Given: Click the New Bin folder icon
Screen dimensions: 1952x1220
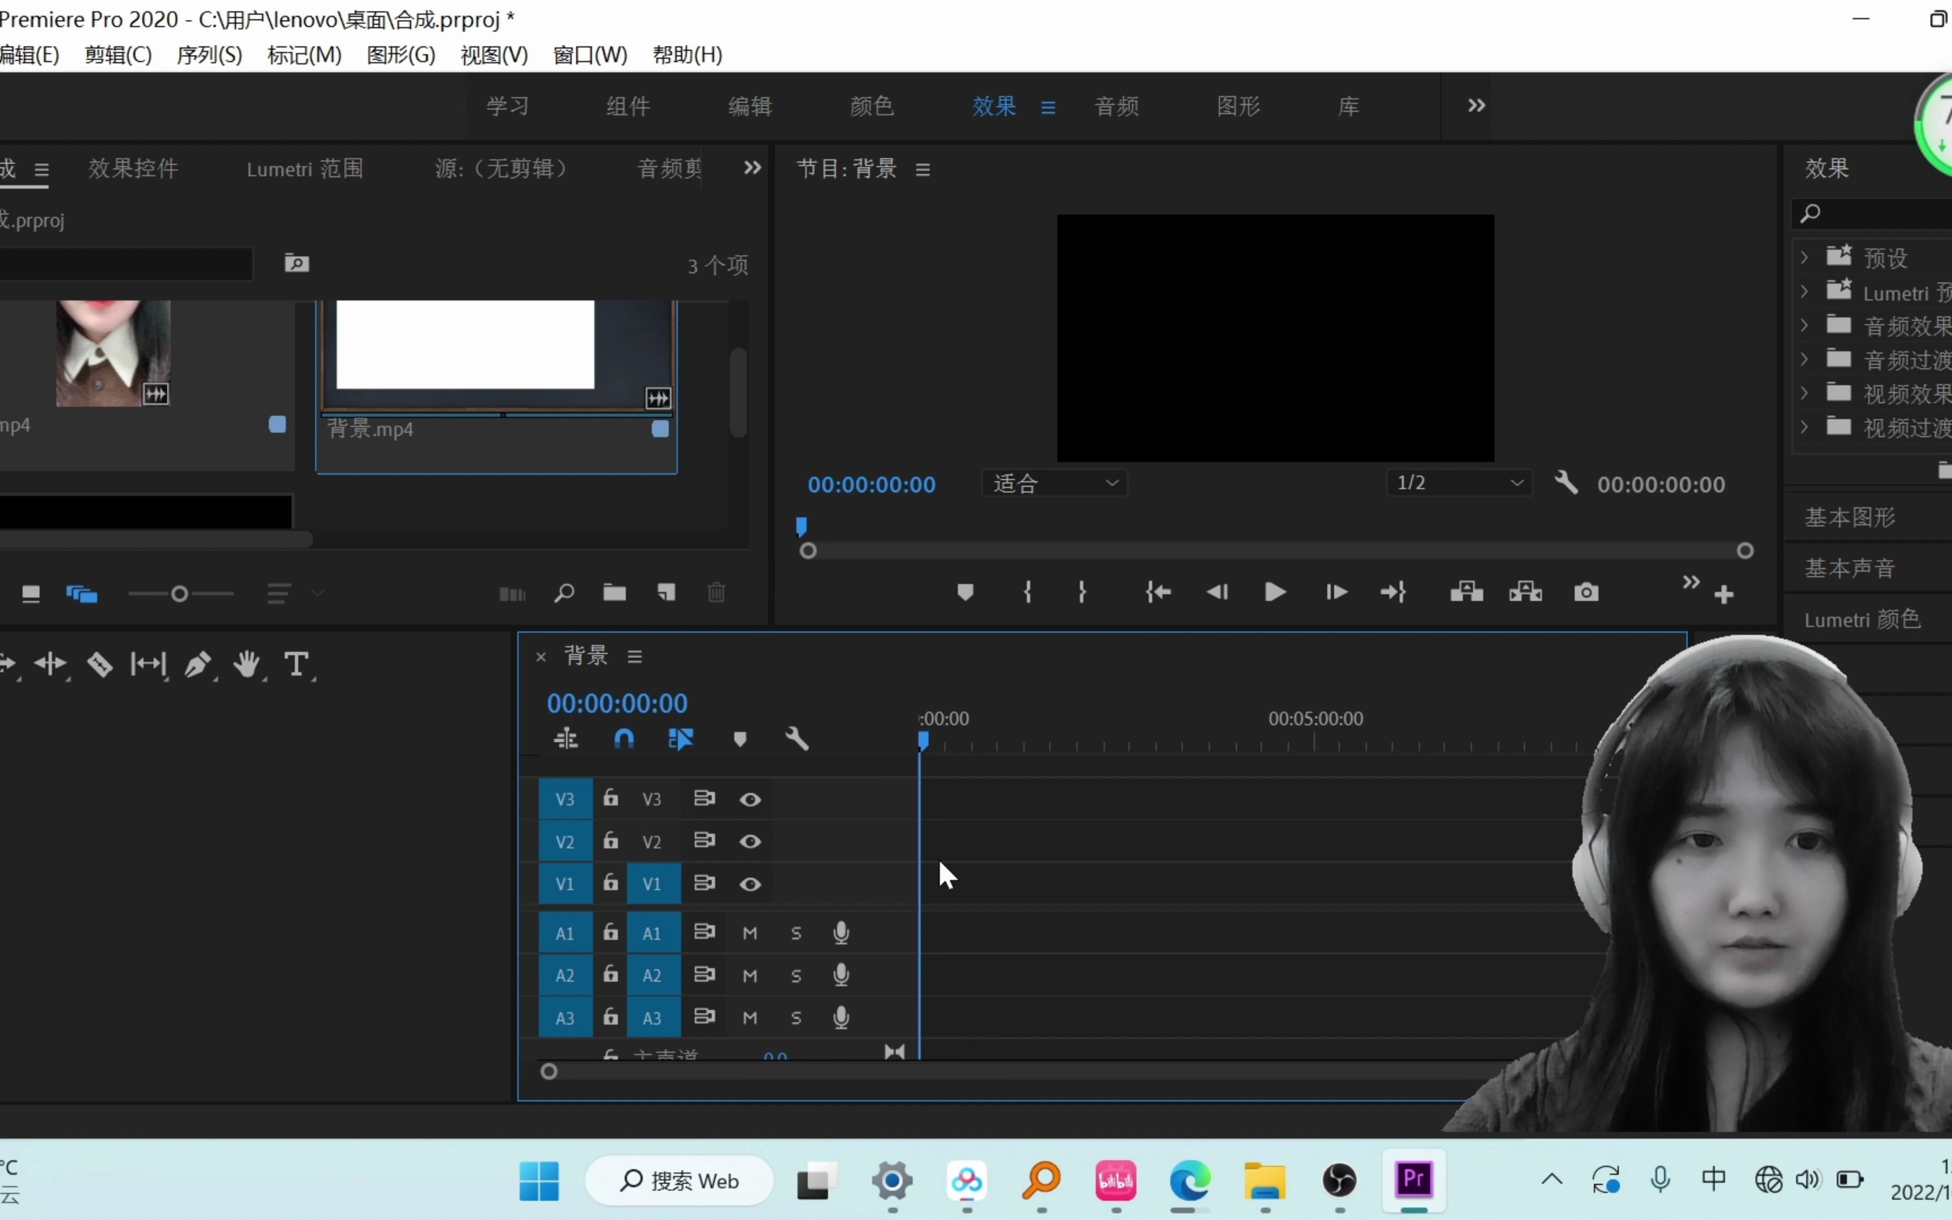Looking at the screenshot, I should click(x=615, y=593).
